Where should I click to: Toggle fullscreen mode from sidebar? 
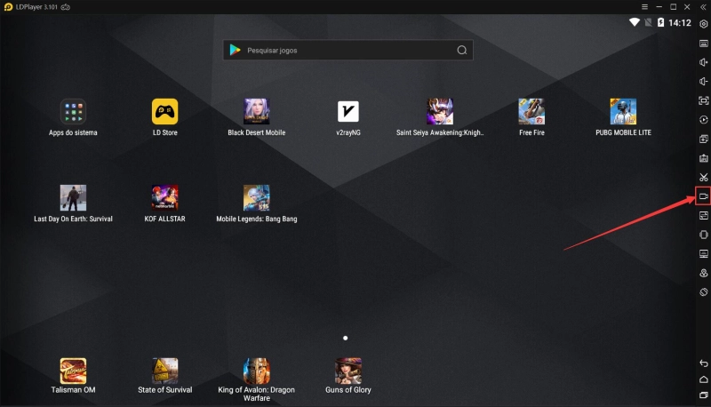click(703, 101)
